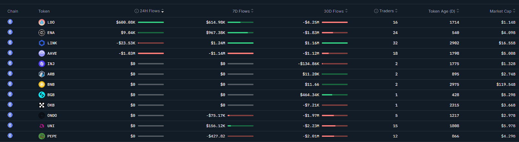This screenshot has width=519, height=142.
Task: Sort by Token Age (D) header
Action: pyautogui.click(x=441, y=11)
